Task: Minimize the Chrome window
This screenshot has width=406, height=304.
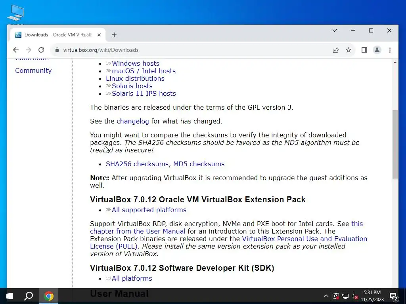Action: pyautogui.click(x=352, y=30)
